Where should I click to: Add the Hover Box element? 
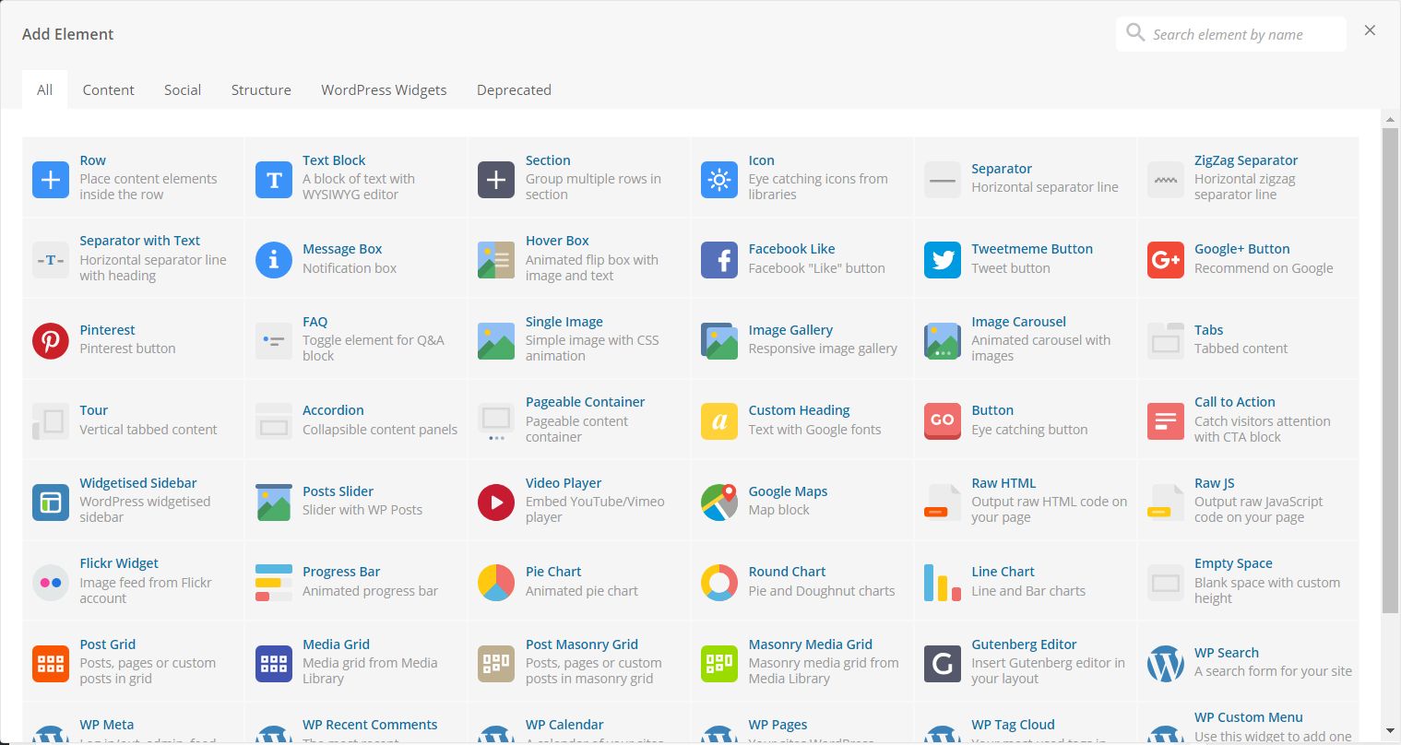pyautogui.click(x=579, y=258)
